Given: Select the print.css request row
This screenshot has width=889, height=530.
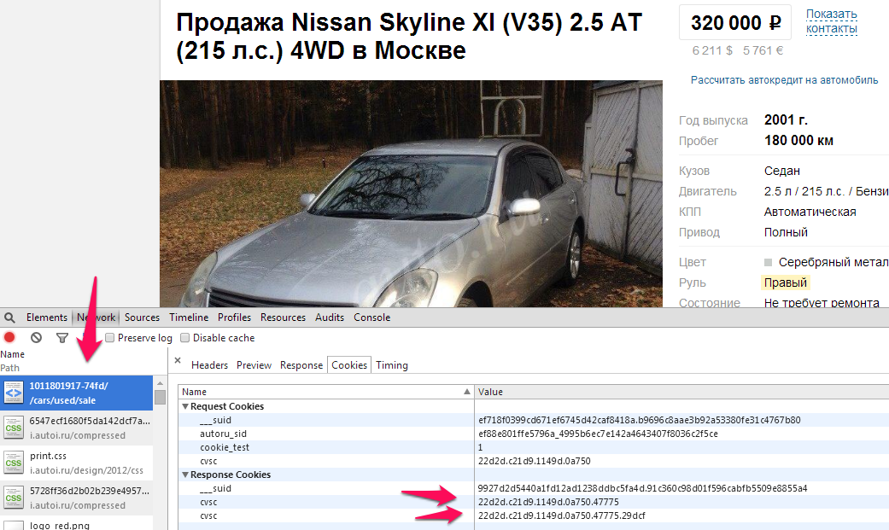Looking at the screenshot, I should 77,463.
